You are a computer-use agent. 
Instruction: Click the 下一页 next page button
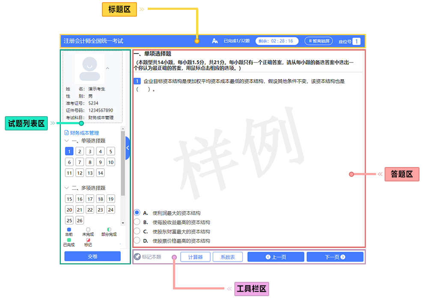[335, 257]
